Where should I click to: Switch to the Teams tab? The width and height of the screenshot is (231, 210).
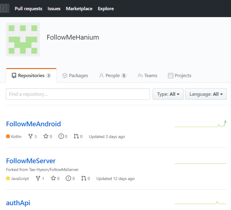point(147,76)
